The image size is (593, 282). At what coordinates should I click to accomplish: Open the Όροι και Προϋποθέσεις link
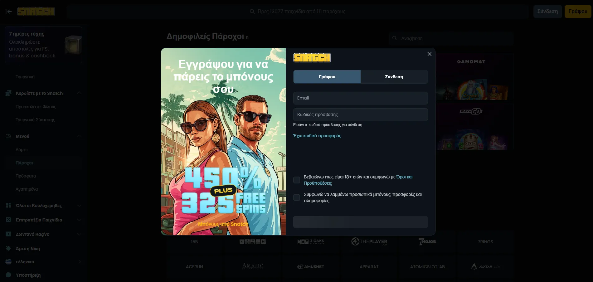[358, 180]
